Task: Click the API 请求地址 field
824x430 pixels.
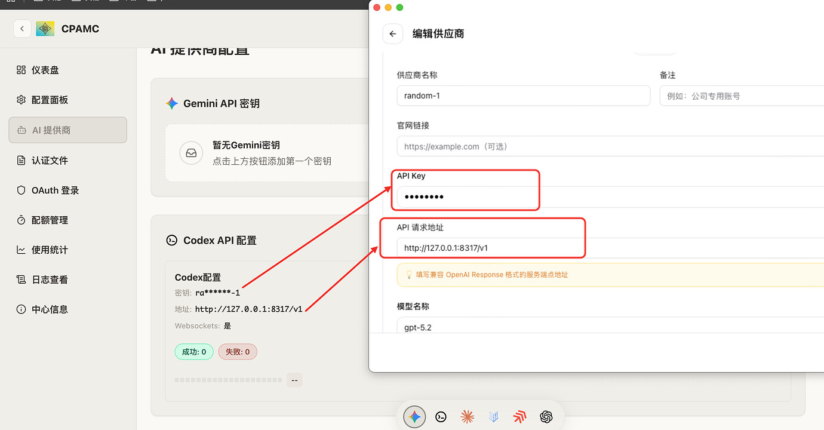Action: click(610, 248)
